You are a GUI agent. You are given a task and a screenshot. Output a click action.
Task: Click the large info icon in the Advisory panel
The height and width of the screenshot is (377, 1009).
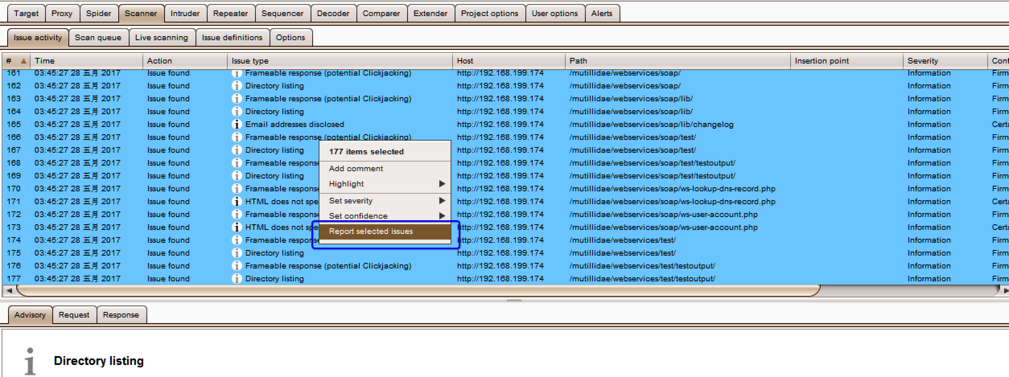point(30,361)
